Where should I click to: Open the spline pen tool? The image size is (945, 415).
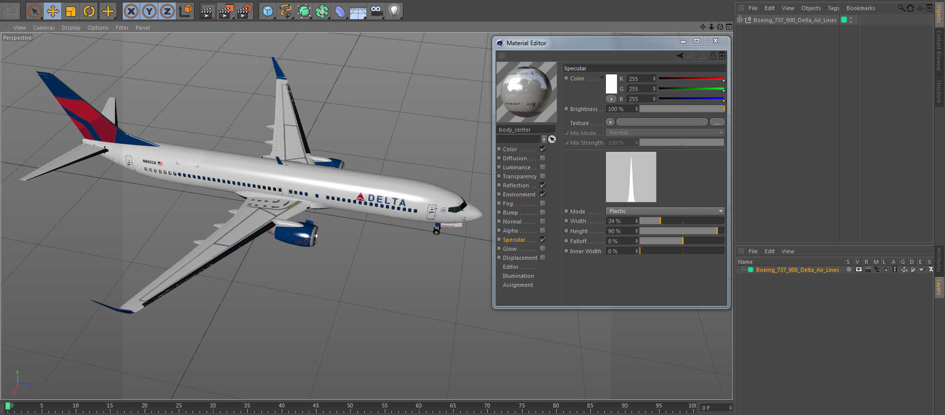point(286,11)
